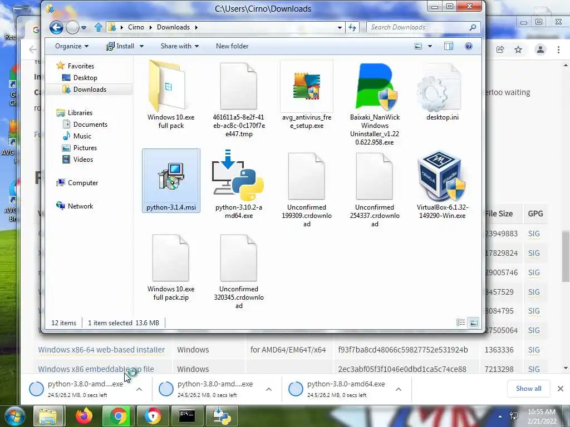Click the Downloads breadcrumb in the address bar
The width and height of the screenshot is (570, 427).
[x=174, y=27]
